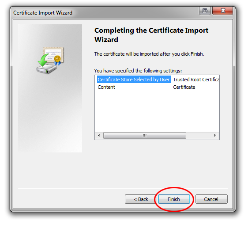Click the title bar icon next to the close button
Screen dimensions: 248x228
pos(205,11)
